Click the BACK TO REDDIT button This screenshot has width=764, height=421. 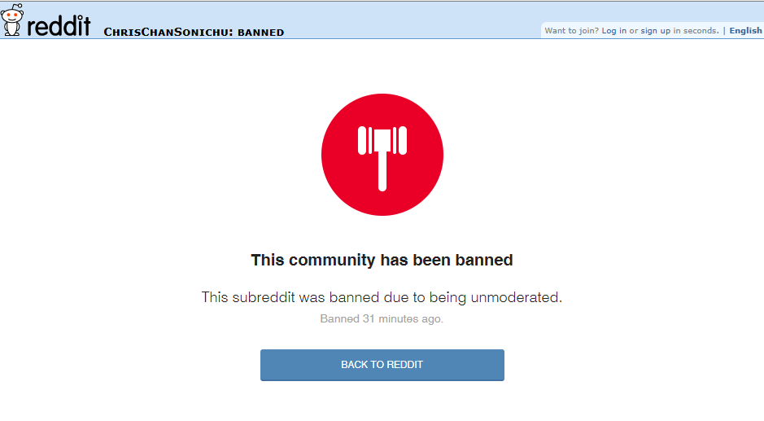[382, 365]
